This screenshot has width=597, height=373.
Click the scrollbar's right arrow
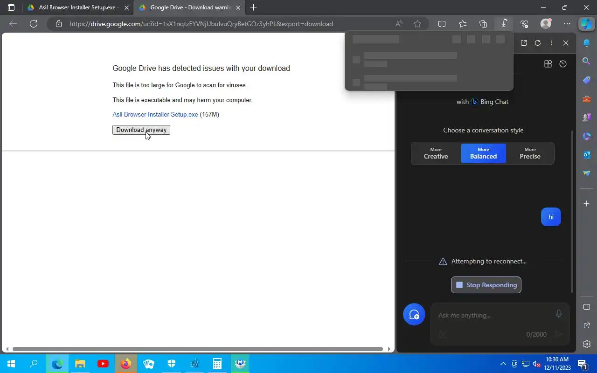pyautogui.click(x=389, y=349)
